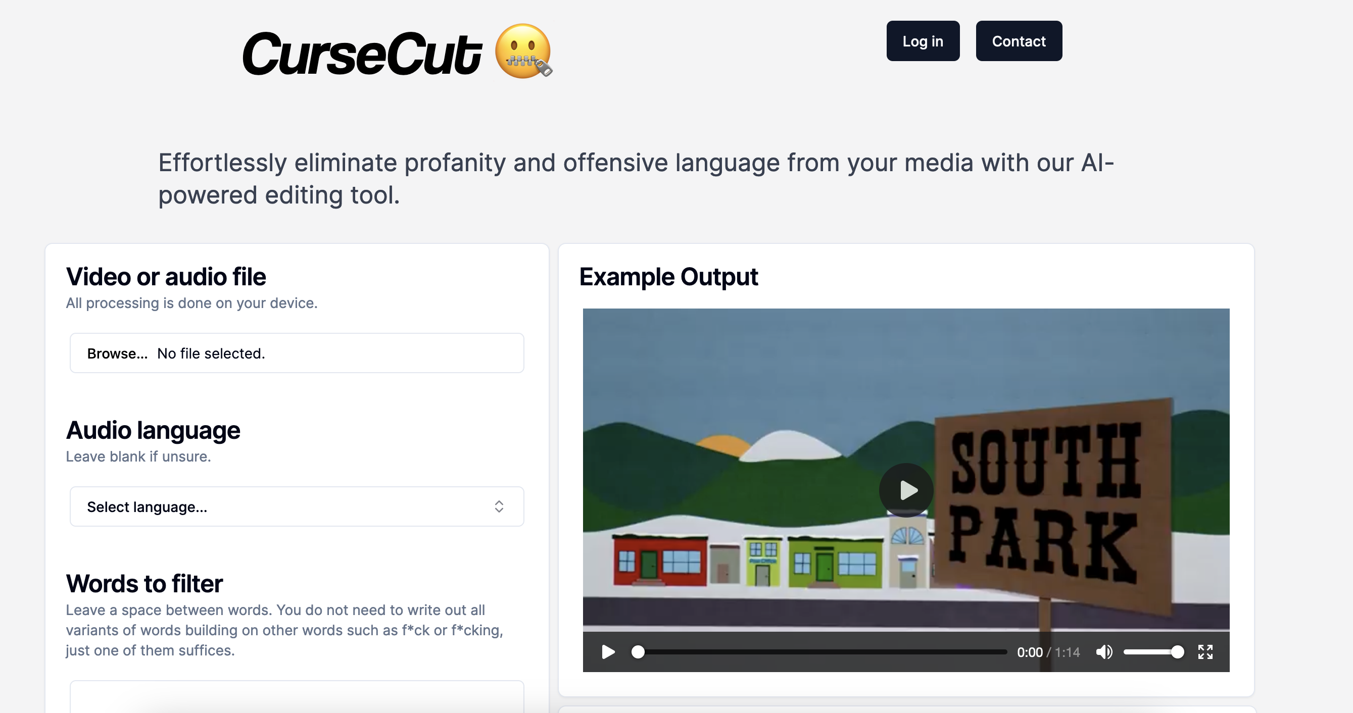Enter fullscreen mode for the example video
This screenshot has height=713, width=1353.
tap(1205, 652)
